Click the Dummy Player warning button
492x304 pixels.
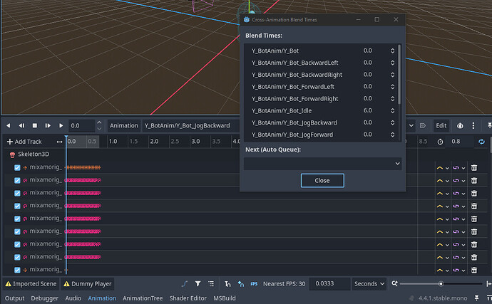tap(87, 284)
